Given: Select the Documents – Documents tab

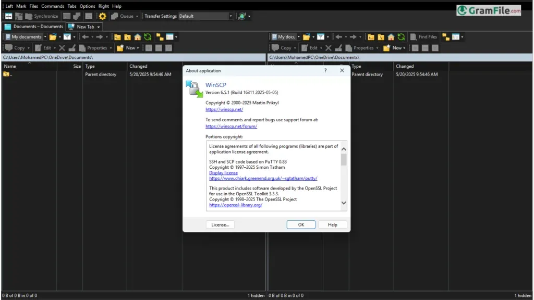Looking at the screenshot, I should [34, 27].
